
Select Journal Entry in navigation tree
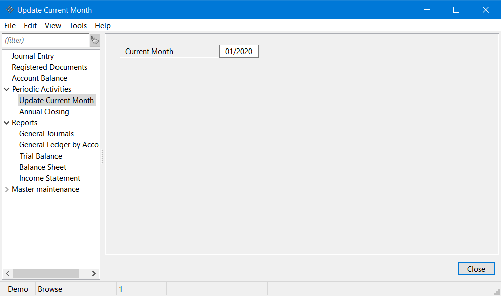click(x=33, y=56)
